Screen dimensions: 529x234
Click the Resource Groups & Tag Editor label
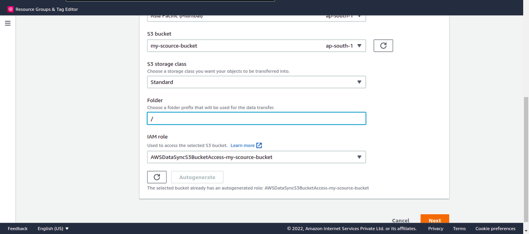click(47, 9)
